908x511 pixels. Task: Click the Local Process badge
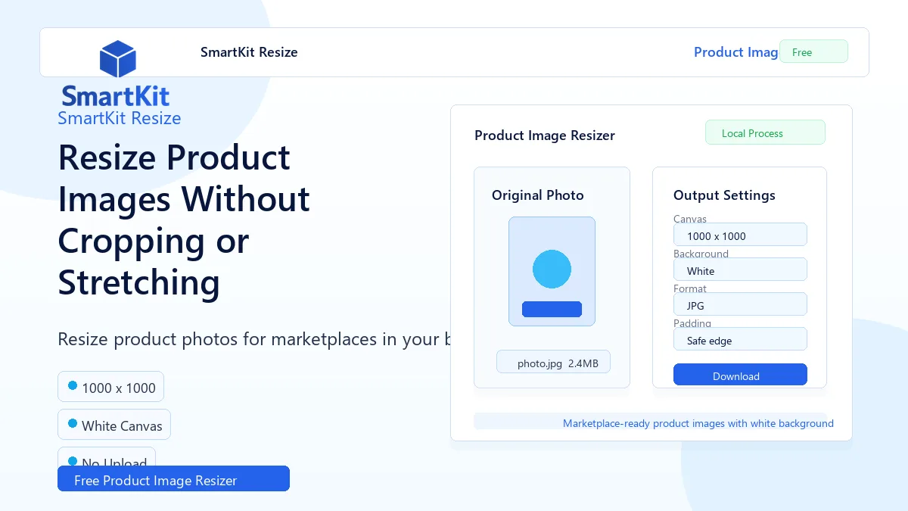765,132
